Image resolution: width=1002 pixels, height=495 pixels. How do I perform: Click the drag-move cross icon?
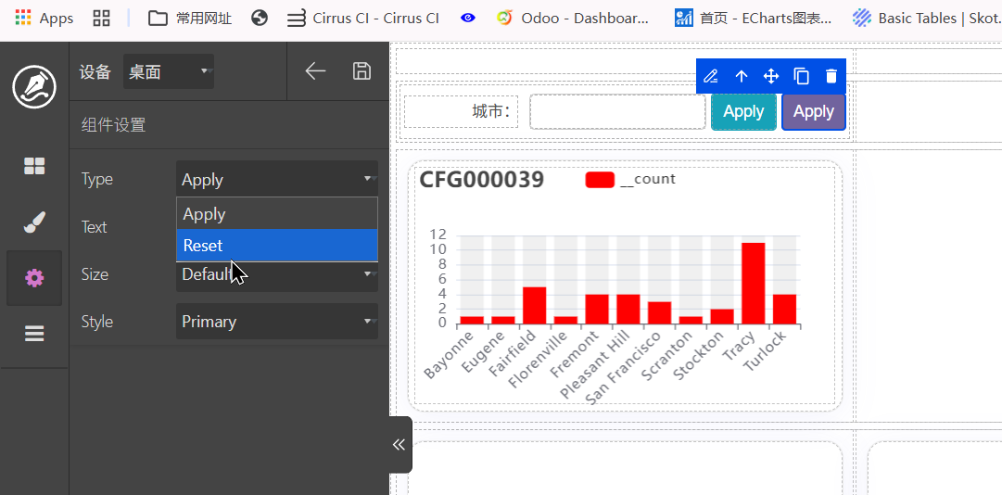click(x=771, y=76)
